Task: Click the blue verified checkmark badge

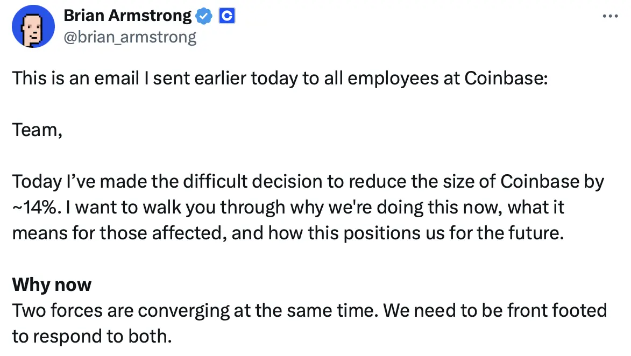Action: coord(204,16)
